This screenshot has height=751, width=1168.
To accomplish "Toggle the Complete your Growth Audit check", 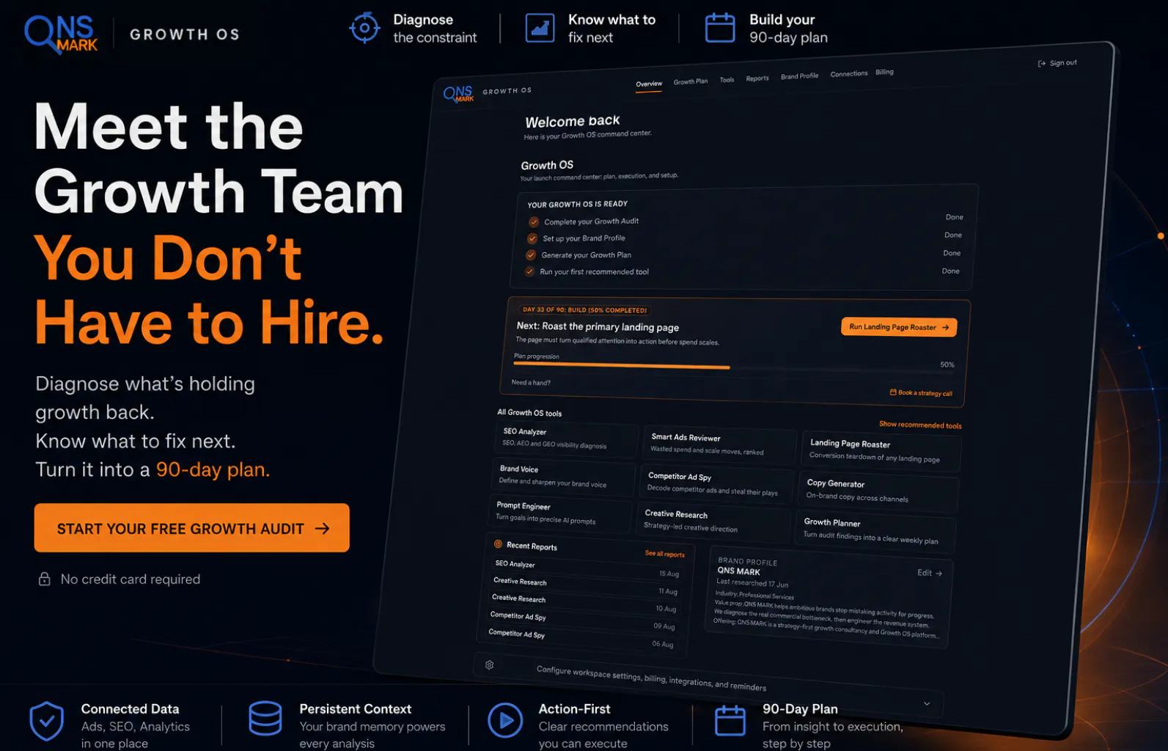I will [534, 221].
